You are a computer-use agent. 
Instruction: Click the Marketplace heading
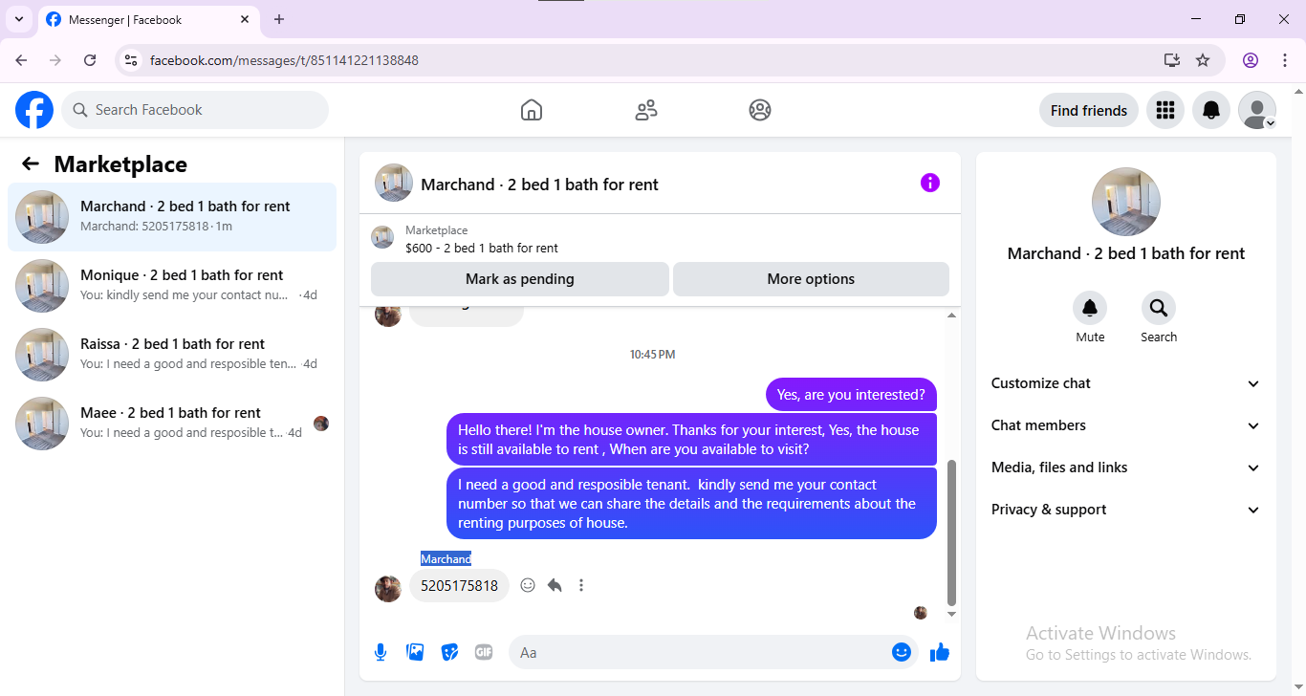click(x=120, y=164)
